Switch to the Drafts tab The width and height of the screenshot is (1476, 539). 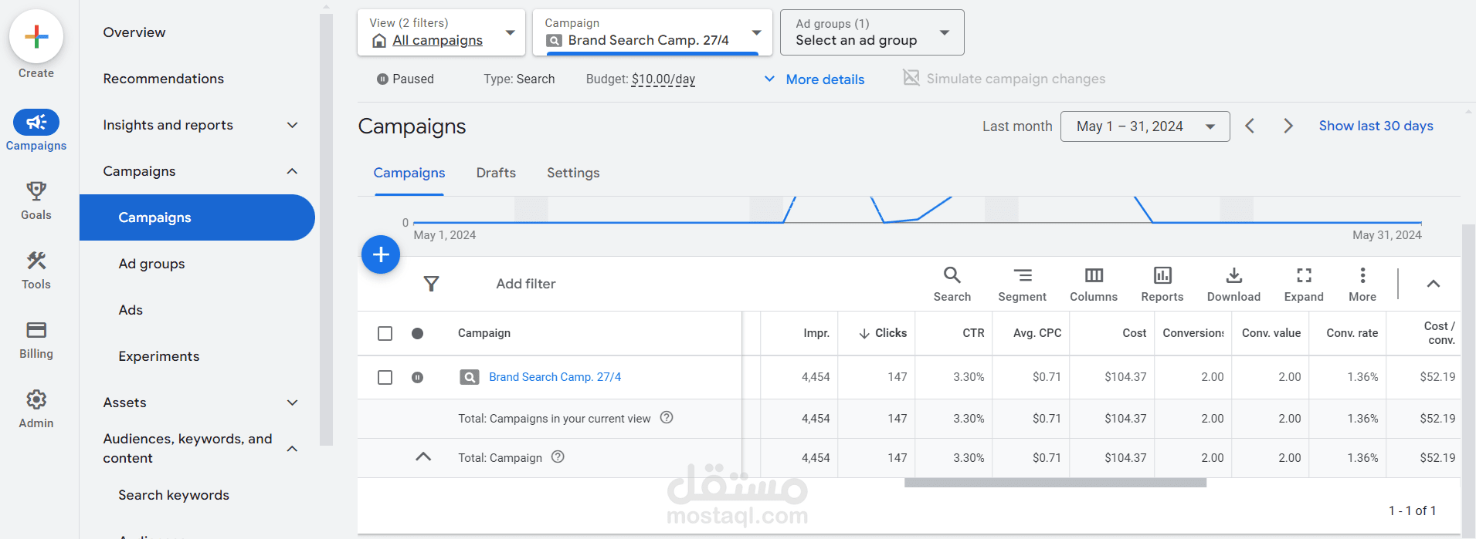496,173
